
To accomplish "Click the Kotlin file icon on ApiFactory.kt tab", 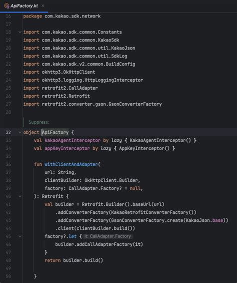I will 6,6.
